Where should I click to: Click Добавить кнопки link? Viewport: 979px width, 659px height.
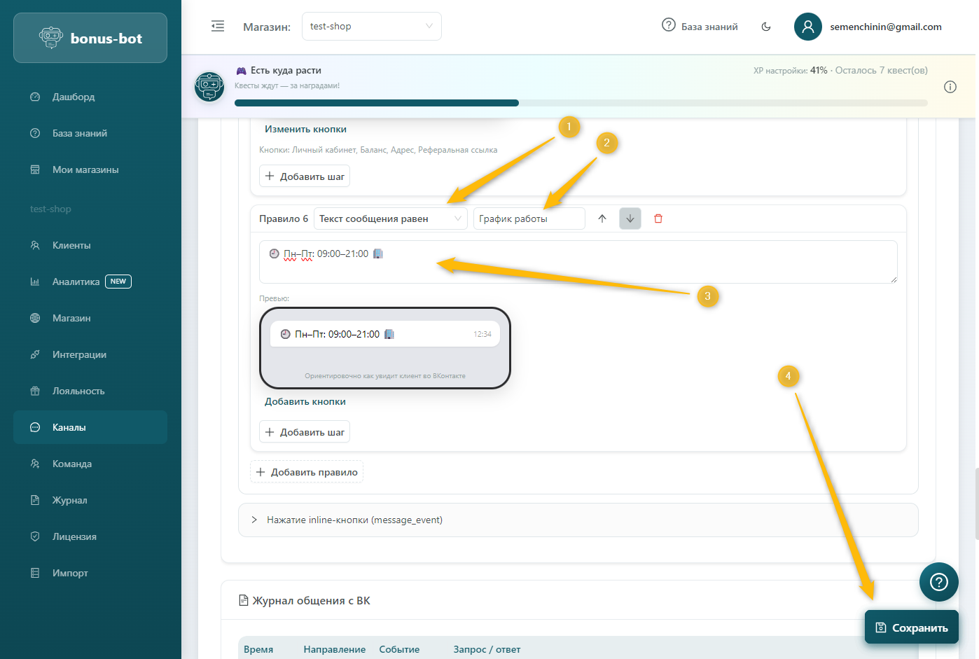coord(305,401)
